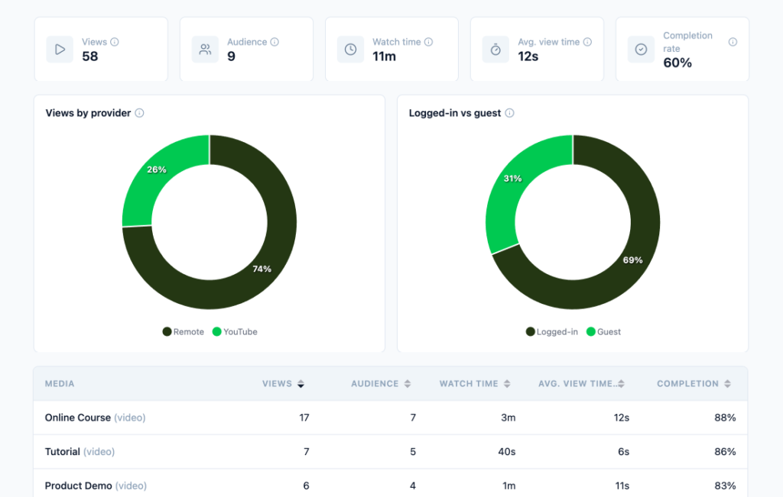
Task: Sort by the Completion column header
Action: tap(694, 383)
